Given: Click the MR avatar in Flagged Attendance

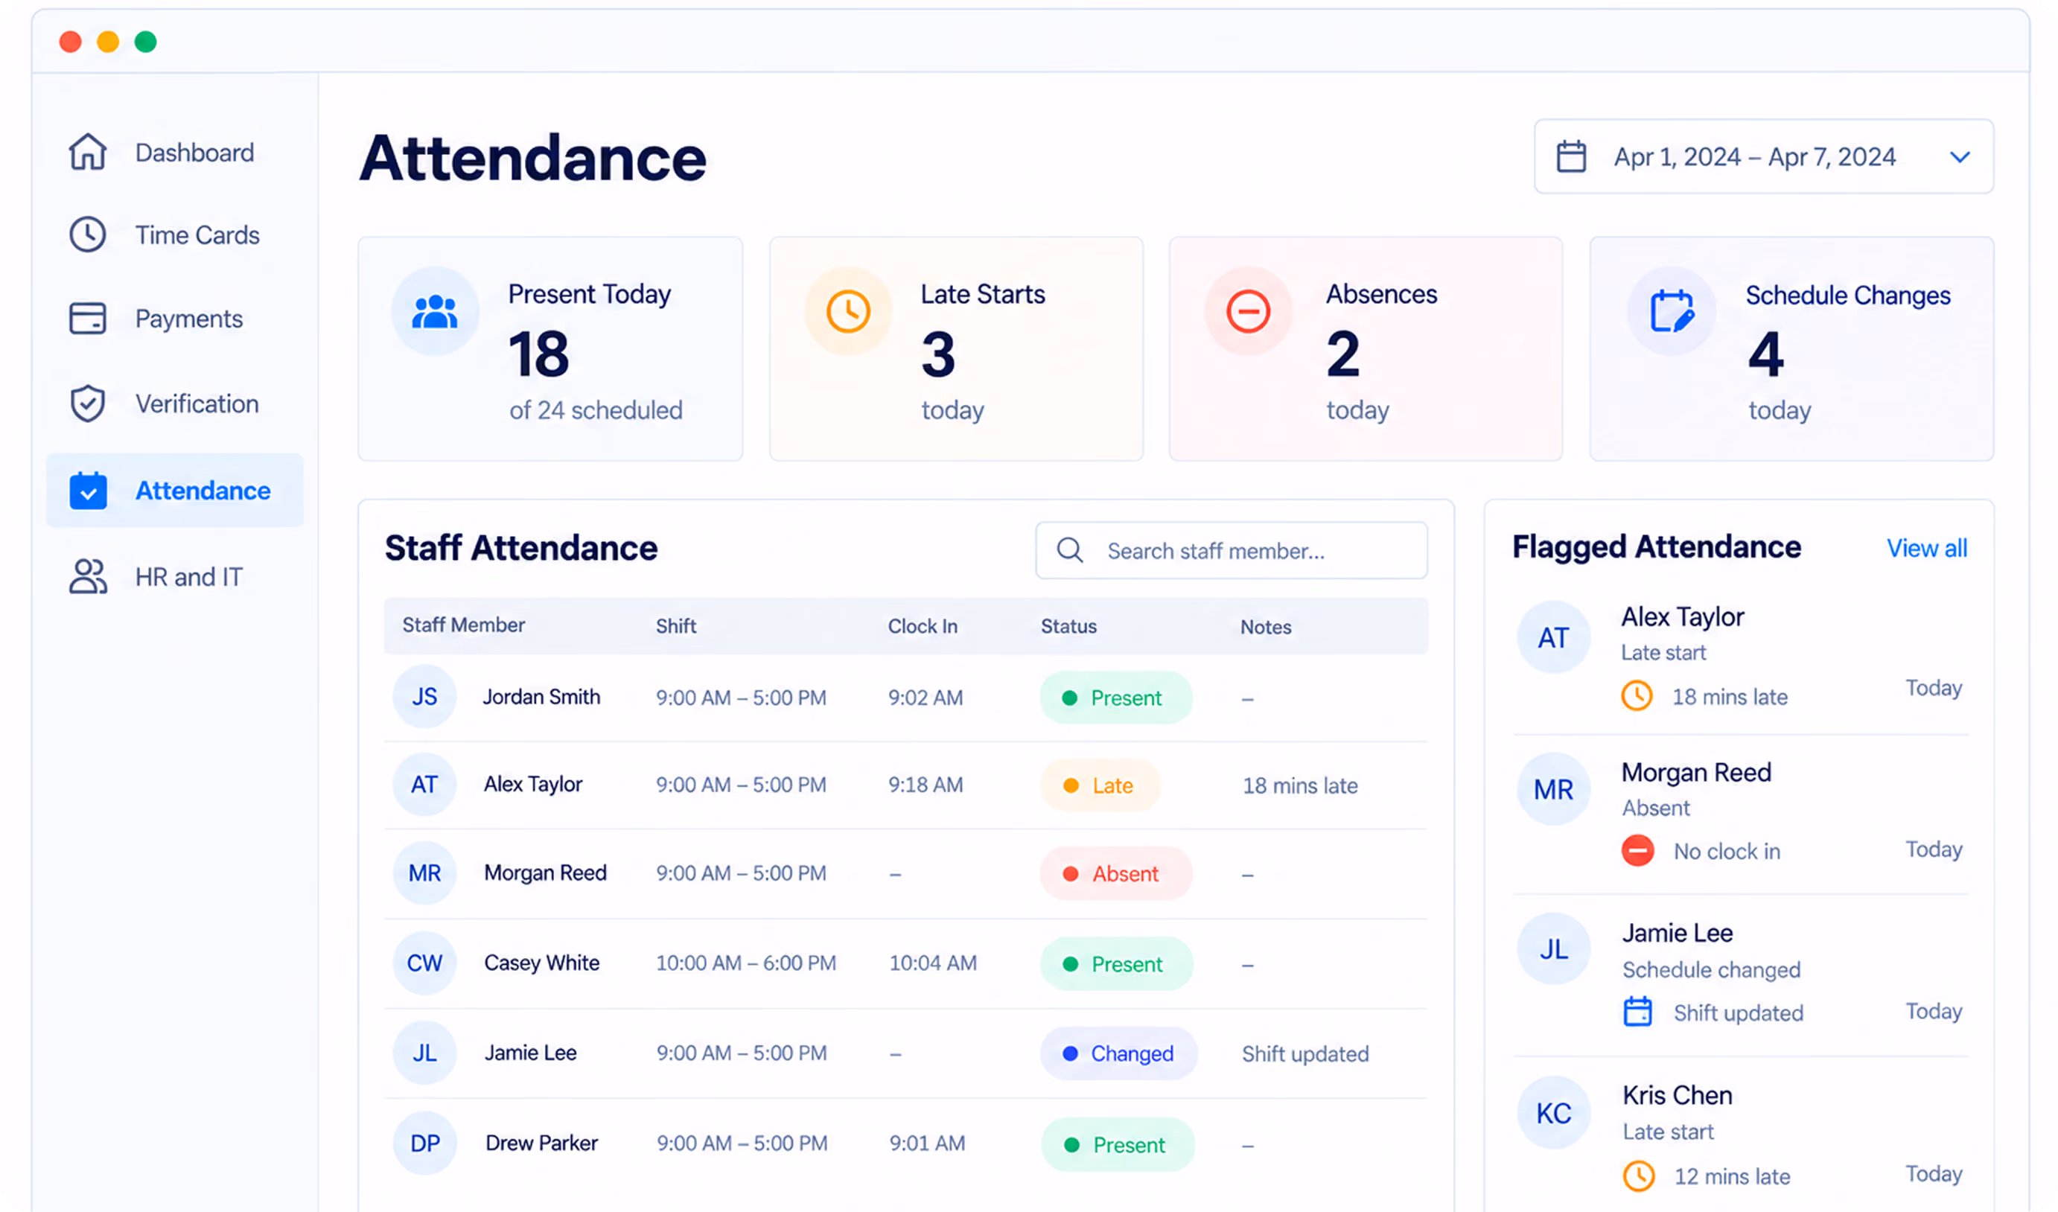Looking at the screenshot, I should pyautogui.click(x=1553, y=789).
